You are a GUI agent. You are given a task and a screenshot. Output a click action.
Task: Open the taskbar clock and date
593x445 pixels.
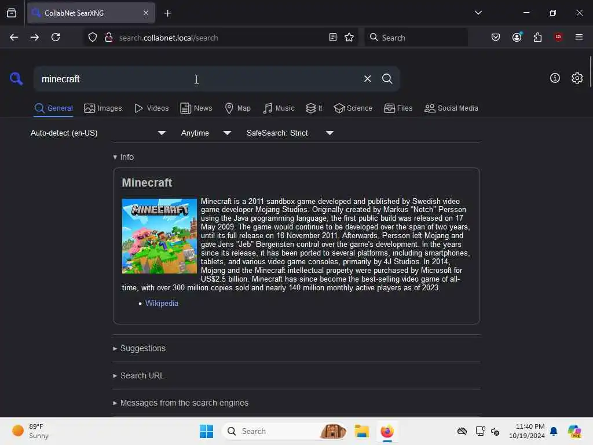tap(526, 431)
